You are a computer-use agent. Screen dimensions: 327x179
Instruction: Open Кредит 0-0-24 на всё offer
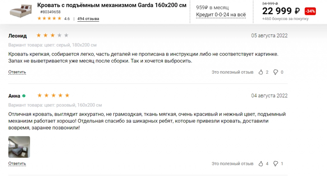(x=221, y=15)
